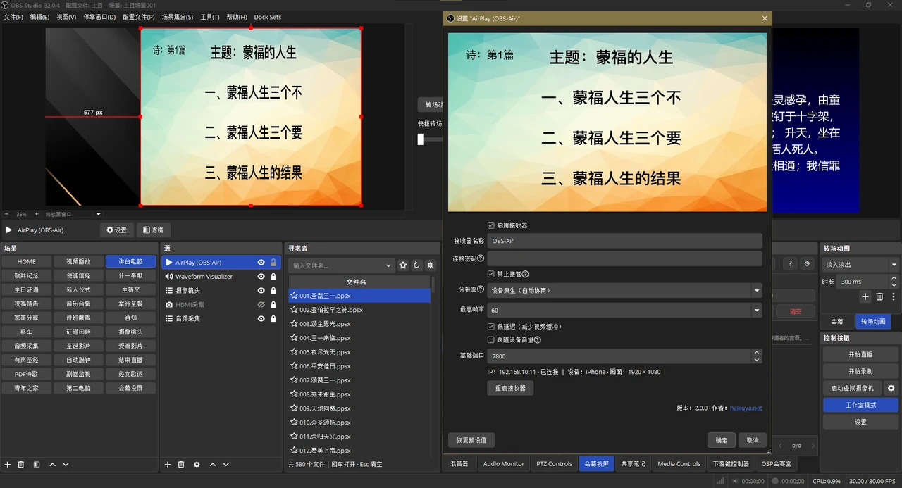The image size is (902, 488).
Task: Move scene up with arrow icon
Action: (52, 465)
